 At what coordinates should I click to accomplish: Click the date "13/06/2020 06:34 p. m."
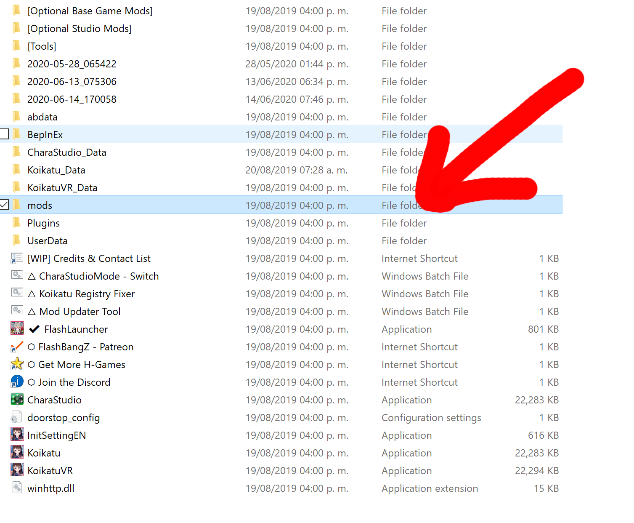point(297,82)
